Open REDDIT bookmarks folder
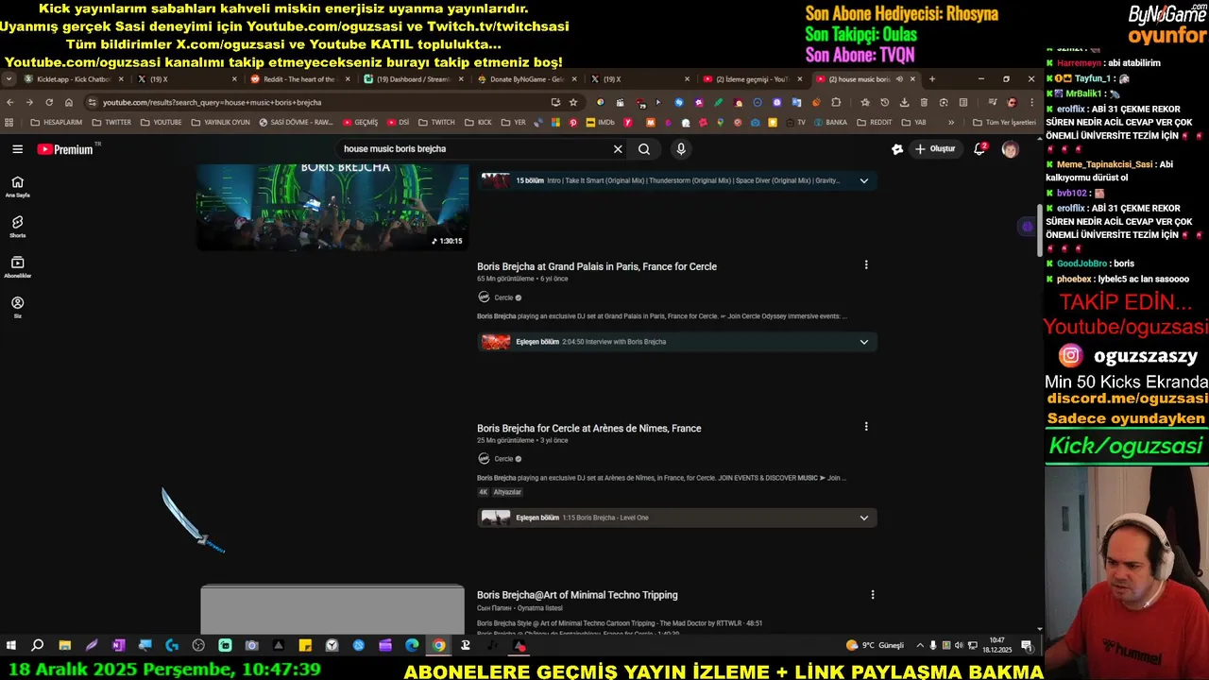1209x680 pixels. tap(875, 122)
